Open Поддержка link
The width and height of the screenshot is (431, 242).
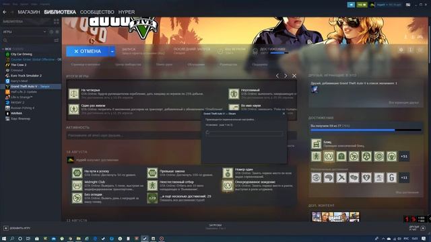pyautogui.click(x=260, y=65)
